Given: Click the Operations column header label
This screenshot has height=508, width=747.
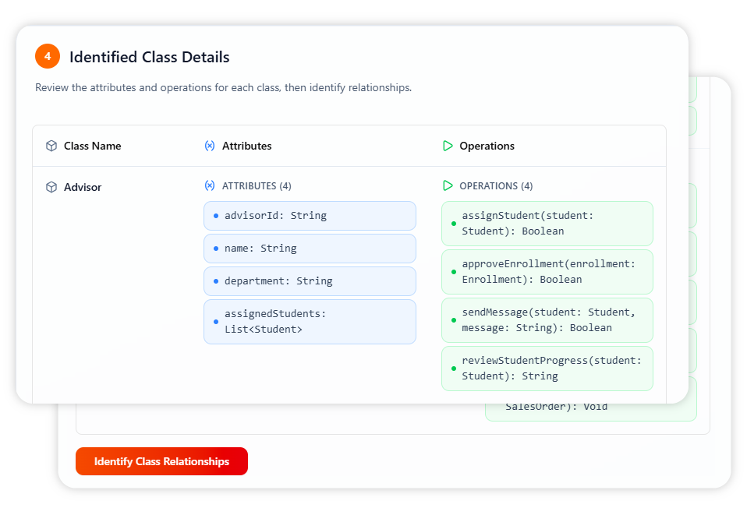Looking at the screenshot, I should coord(487,146).
